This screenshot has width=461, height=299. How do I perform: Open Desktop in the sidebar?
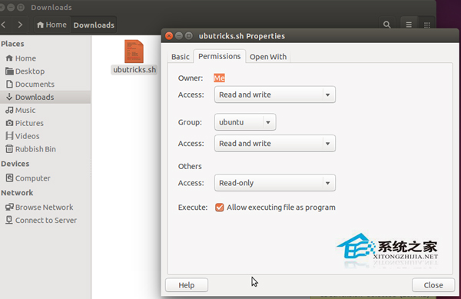[x=45, y=71]
